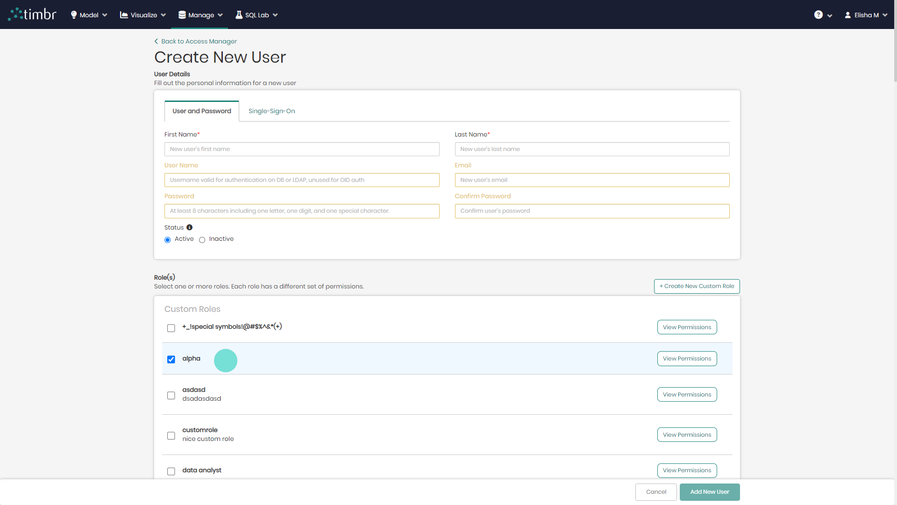Click the help question mark icon
The height and width of the screenshot is (505, 897).
(x=819, y=14)
